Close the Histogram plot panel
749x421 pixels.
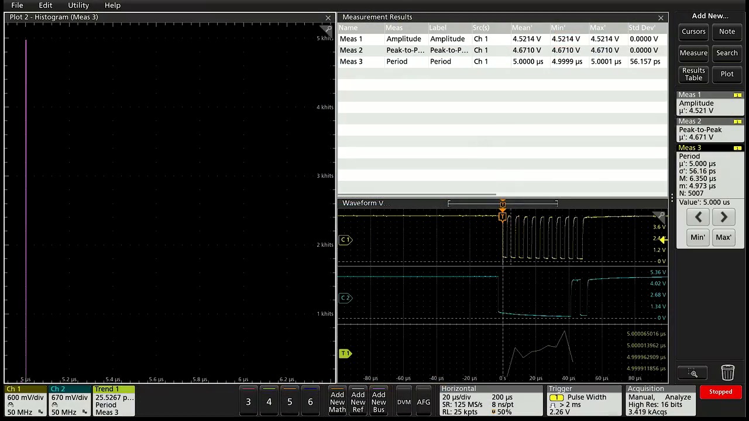pos(328,18)
